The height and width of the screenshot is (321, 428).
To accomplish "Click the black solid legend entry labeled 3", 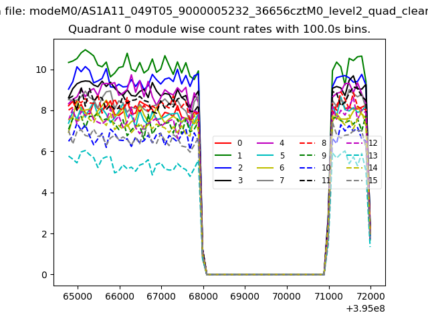I will click(225, 181).
